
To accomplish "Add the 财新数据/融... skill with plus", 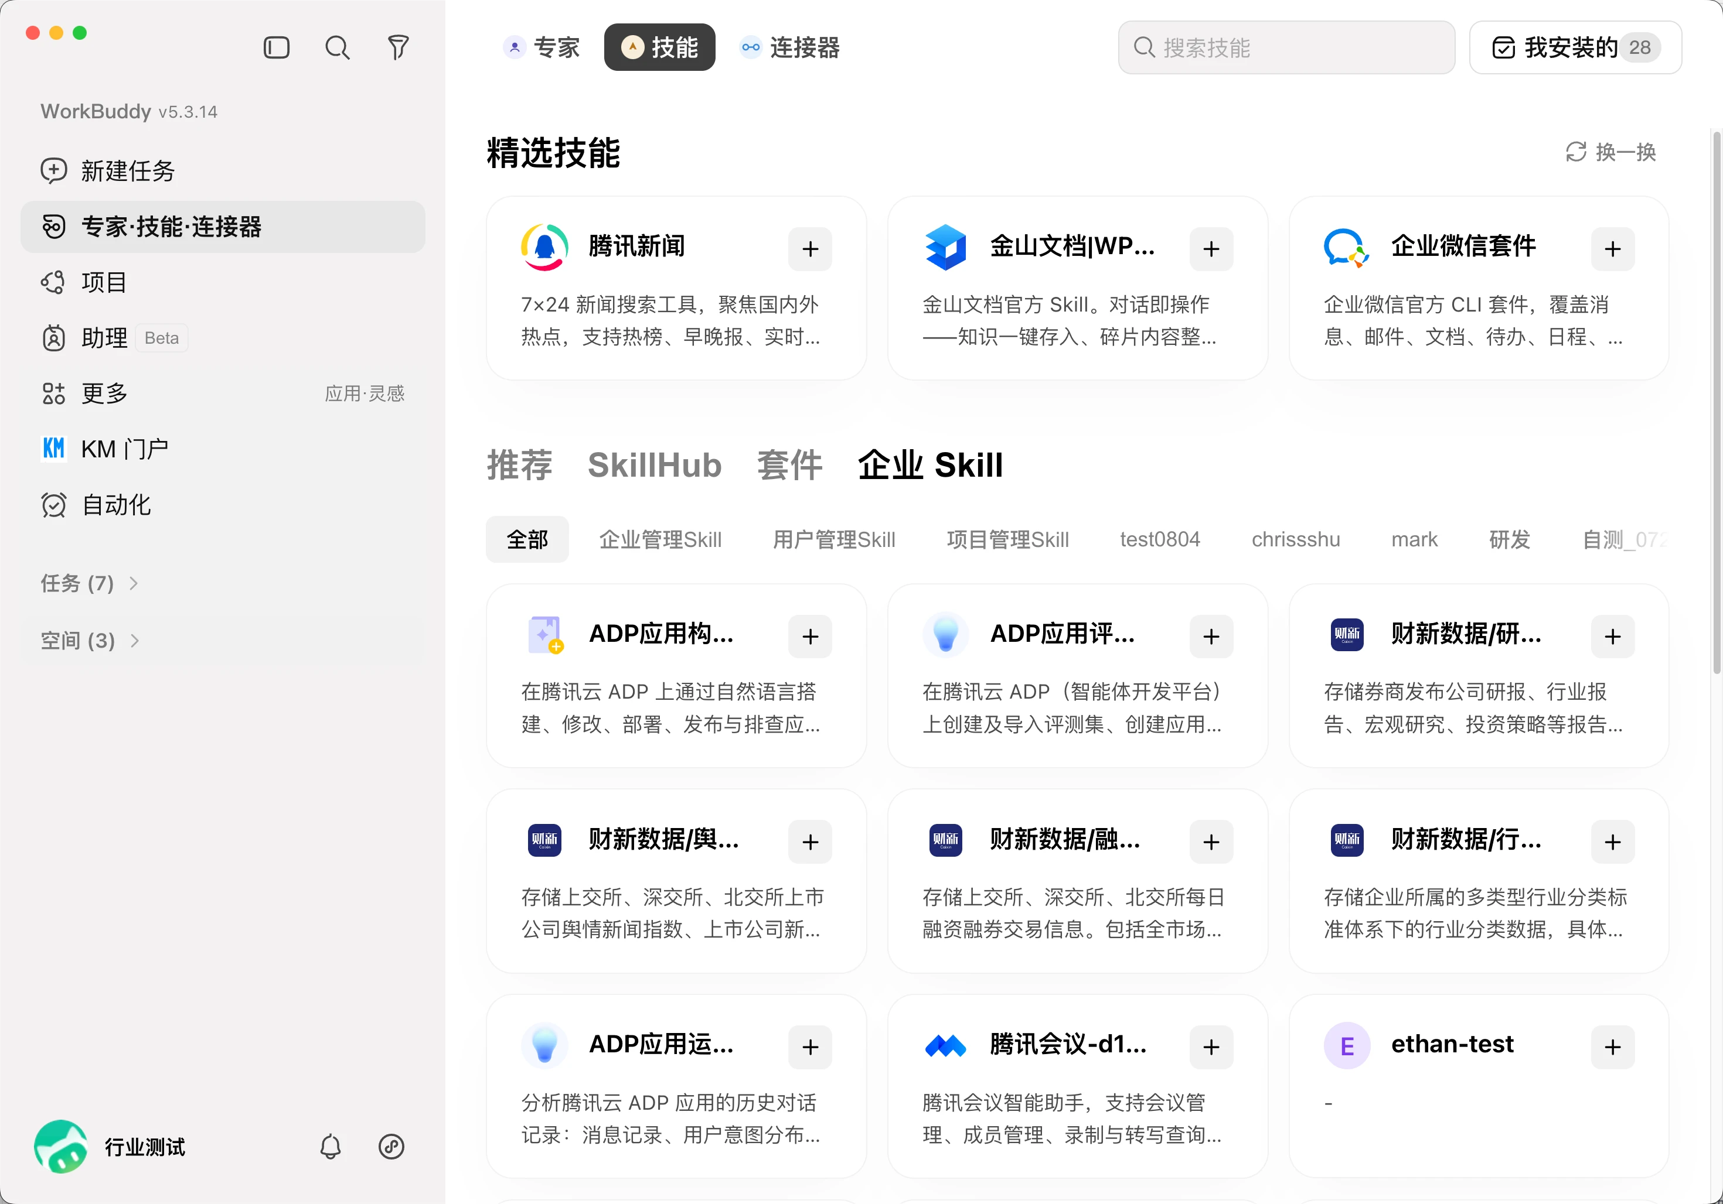I will 1211,842.
